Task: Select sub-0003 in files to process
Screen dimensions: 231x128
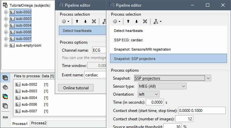Action: point(32,91)
